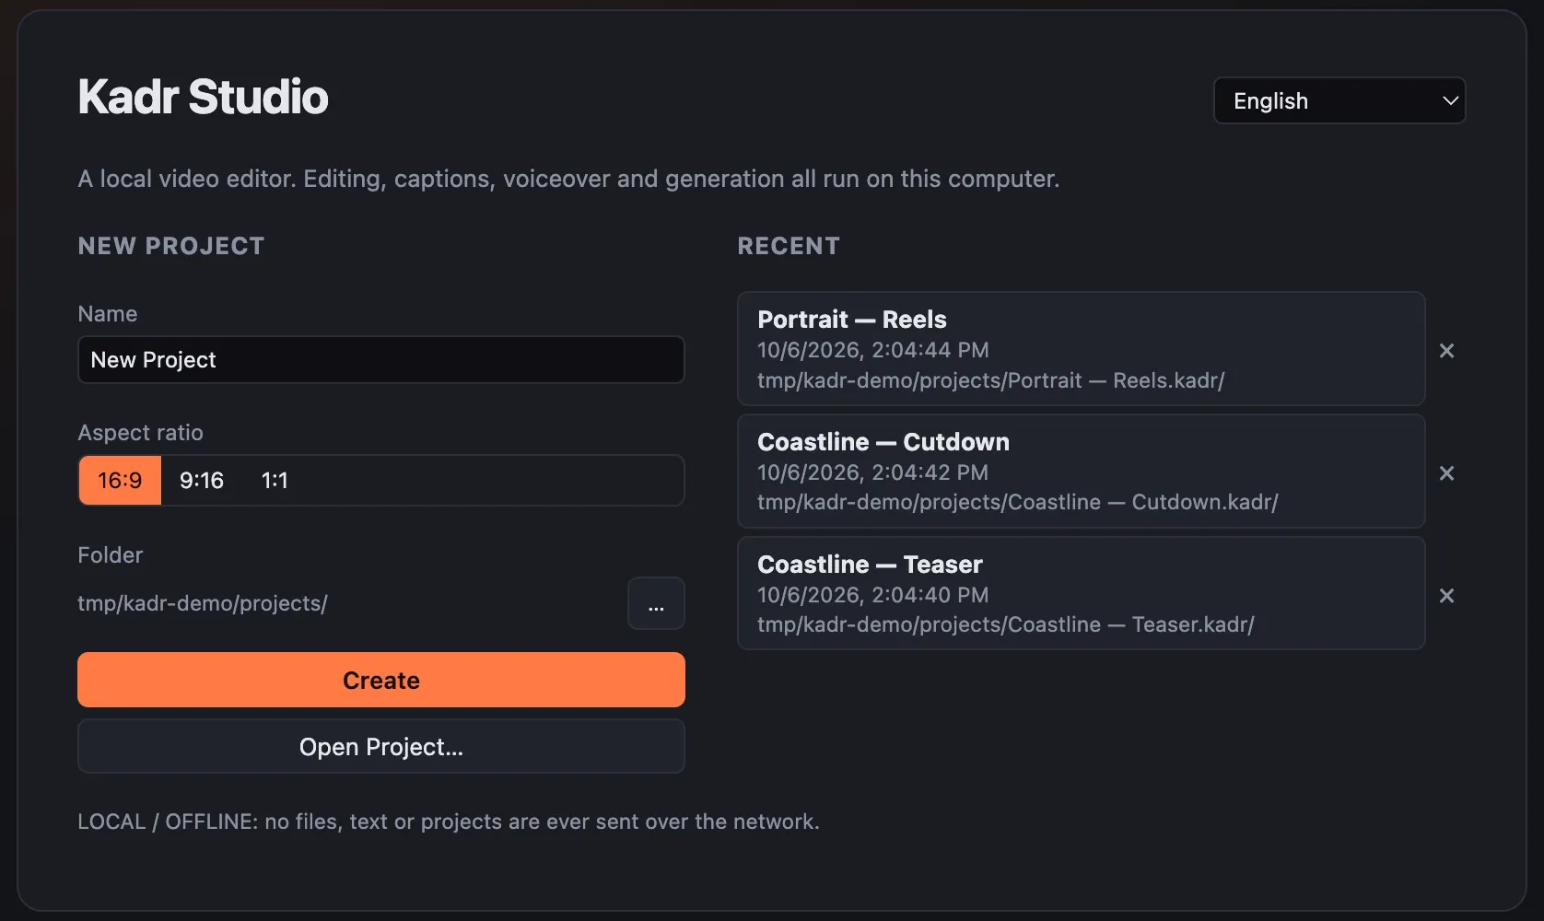
Task: Click the timestamp 10/6/2026, 2:04:44 PM
Action: 872,350
